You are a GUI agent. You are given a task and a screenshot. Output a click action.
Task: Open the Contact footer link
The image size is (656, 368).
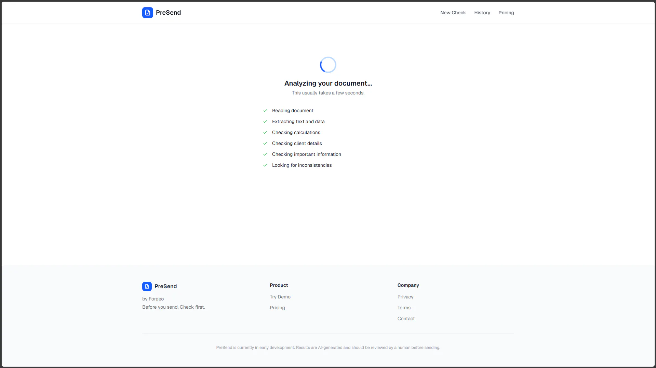[406, 319]
